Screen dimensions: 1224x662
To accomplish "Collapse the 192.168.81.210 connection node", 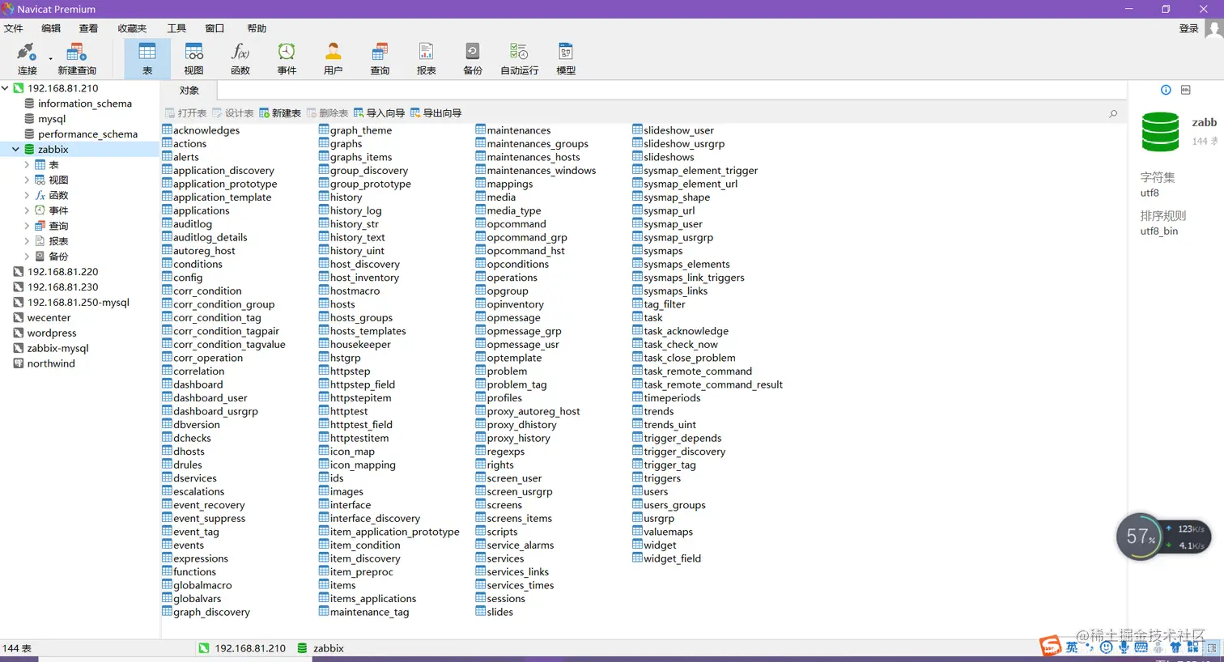I will (x=5, y=88).
